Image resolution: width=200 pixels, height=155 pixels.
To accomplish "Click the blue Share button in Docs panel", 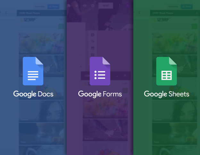I will 53,7.
